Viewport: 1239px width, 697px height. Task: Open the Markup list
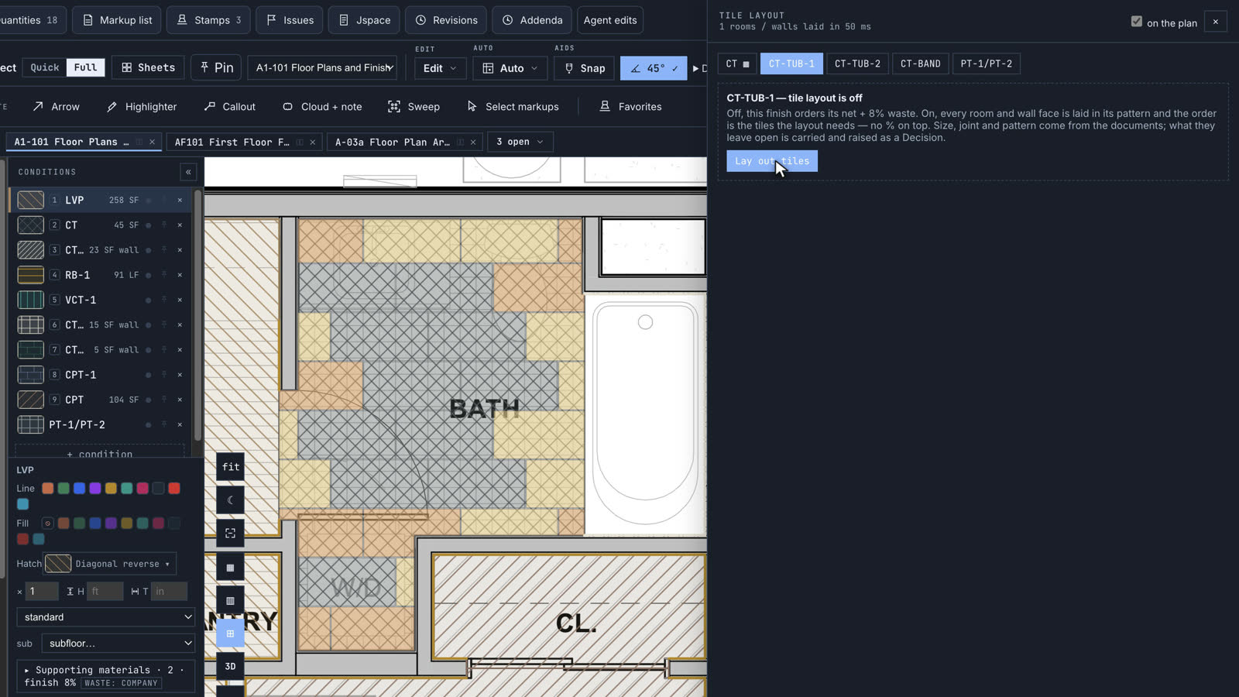point(118,20)
